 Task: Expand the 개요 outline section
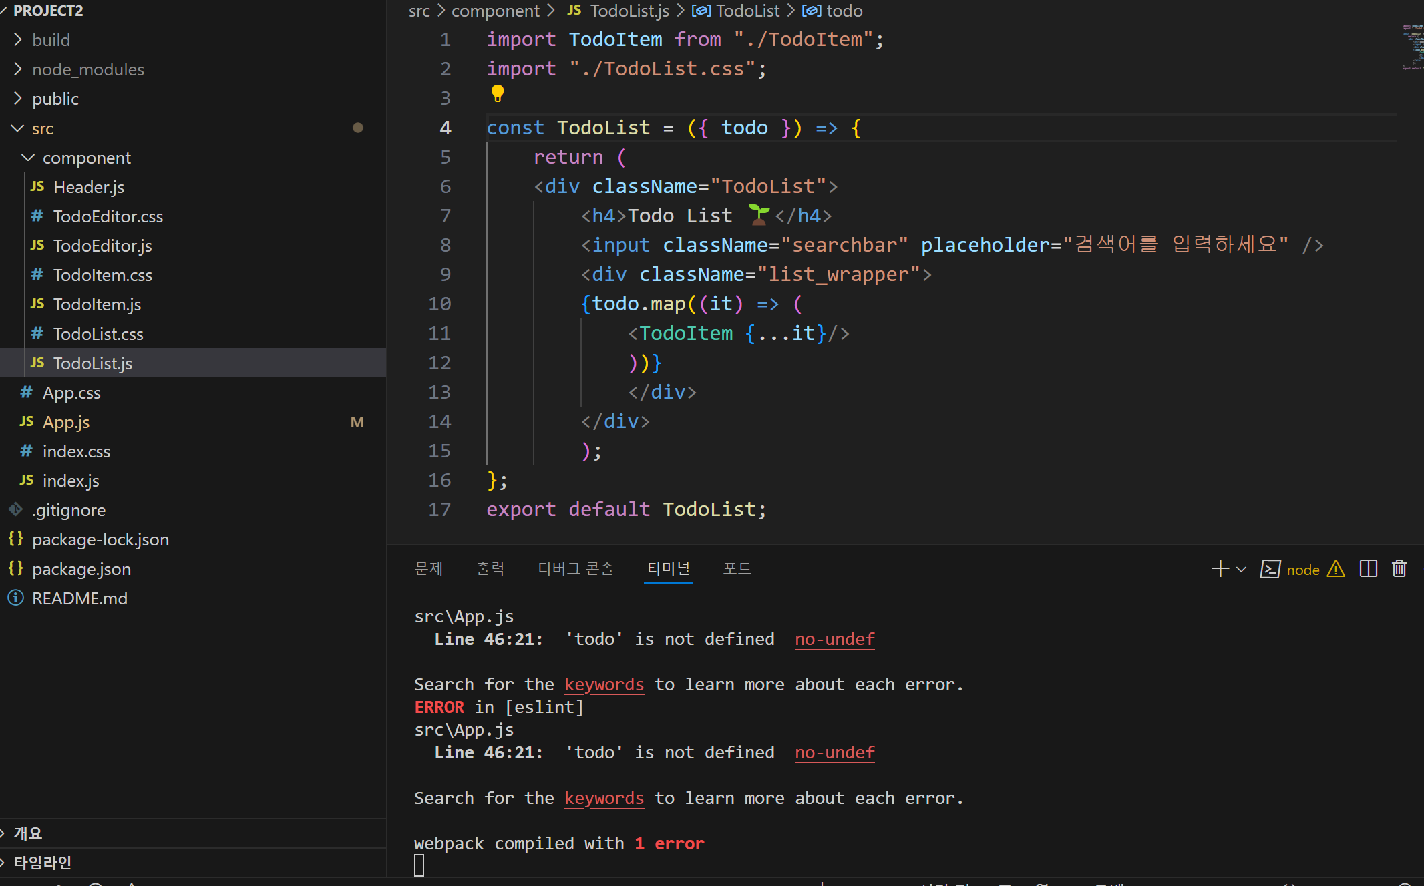pyautogui.click(x=27, y=833)
